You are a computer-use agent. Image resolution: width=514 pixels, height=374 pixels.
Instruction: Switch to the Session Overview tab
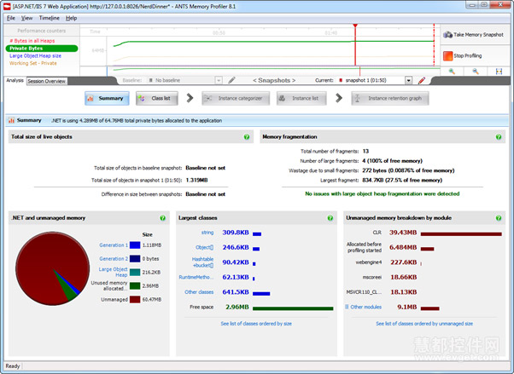coord(47,81)
